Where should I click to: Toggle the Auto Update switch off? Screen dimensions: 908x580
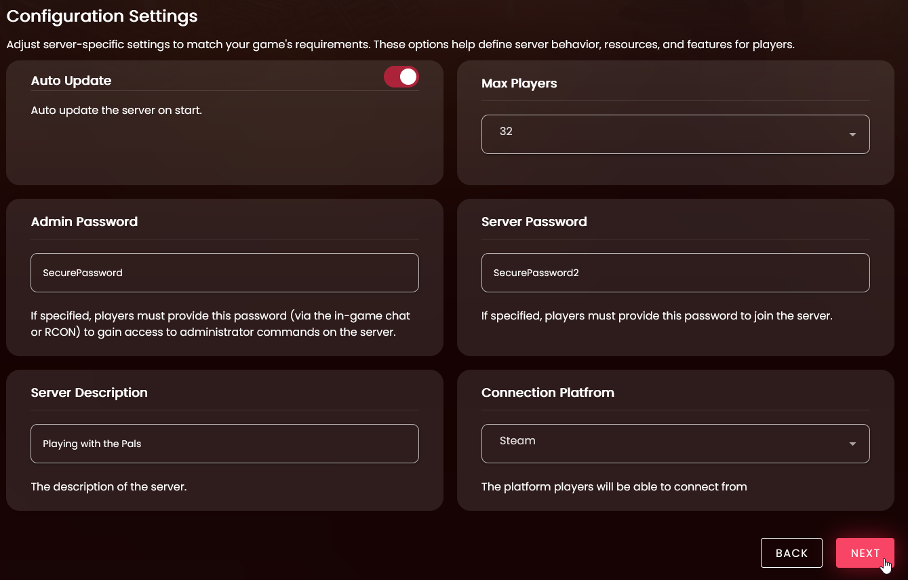tap(401, 77)
